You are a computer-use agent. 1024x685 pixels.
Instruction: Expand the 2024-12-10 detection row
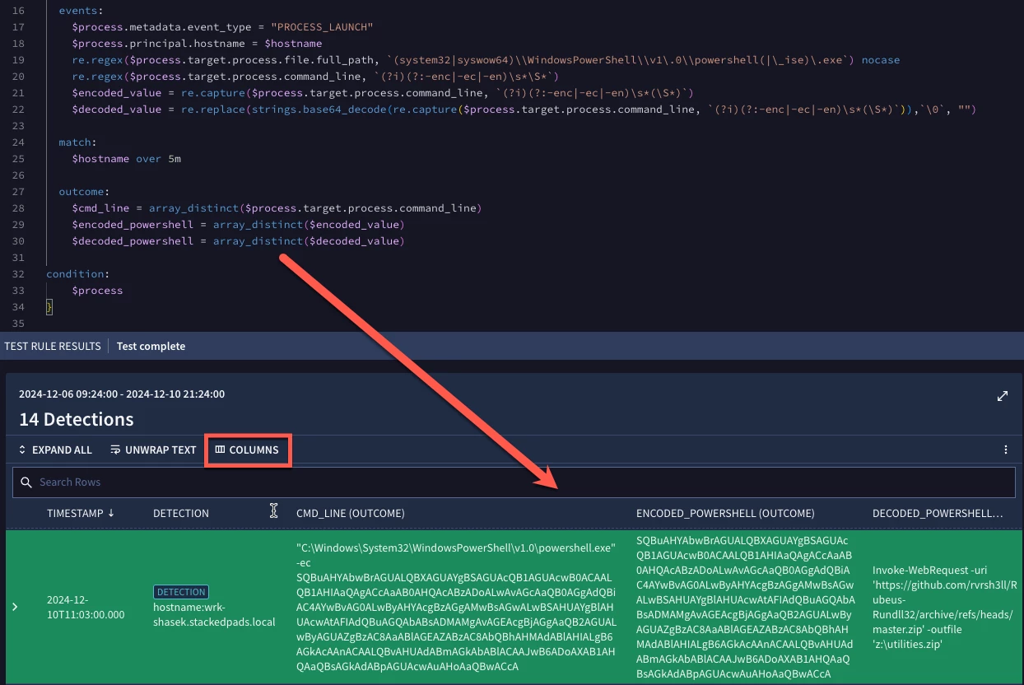15,607
